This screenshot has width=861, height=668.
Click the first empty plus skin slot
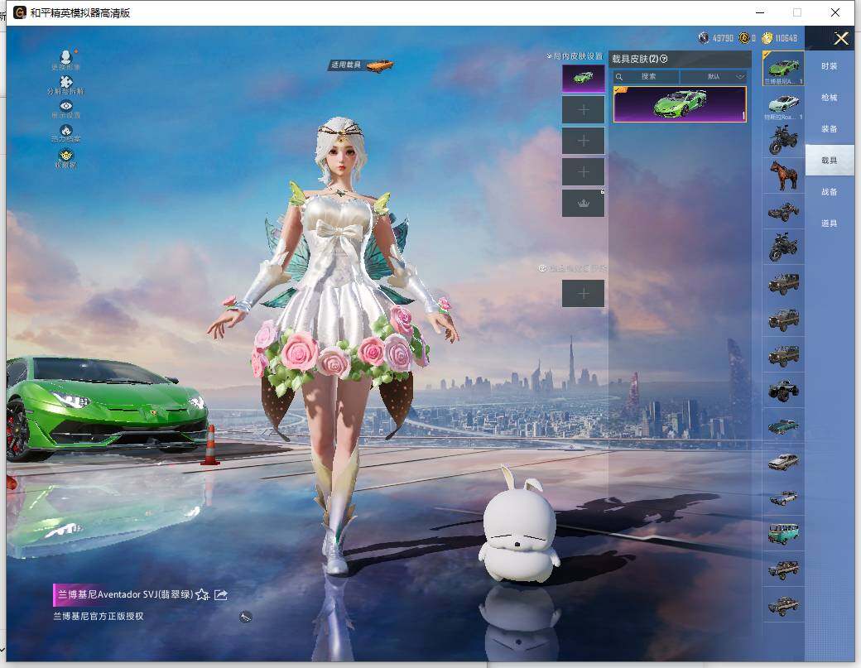[x=583, y=109]
